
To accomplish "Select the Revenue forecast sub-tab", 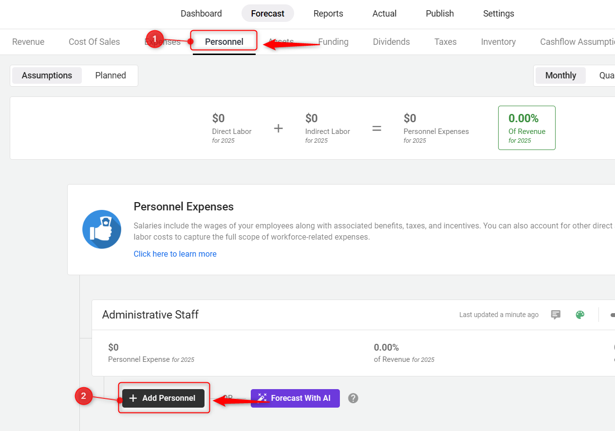I will (x=28, y=42).
